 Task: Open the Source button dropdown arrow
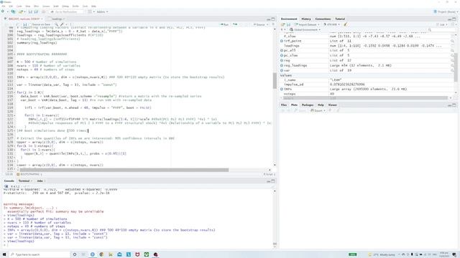point(267,24)
